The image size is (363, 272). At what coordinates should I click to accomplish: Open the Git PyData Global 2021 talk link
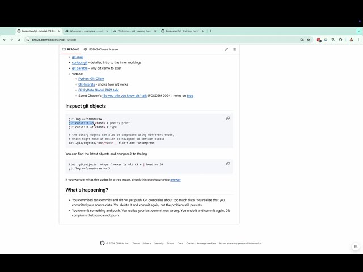pyautogui.click(x=98, y=90)
